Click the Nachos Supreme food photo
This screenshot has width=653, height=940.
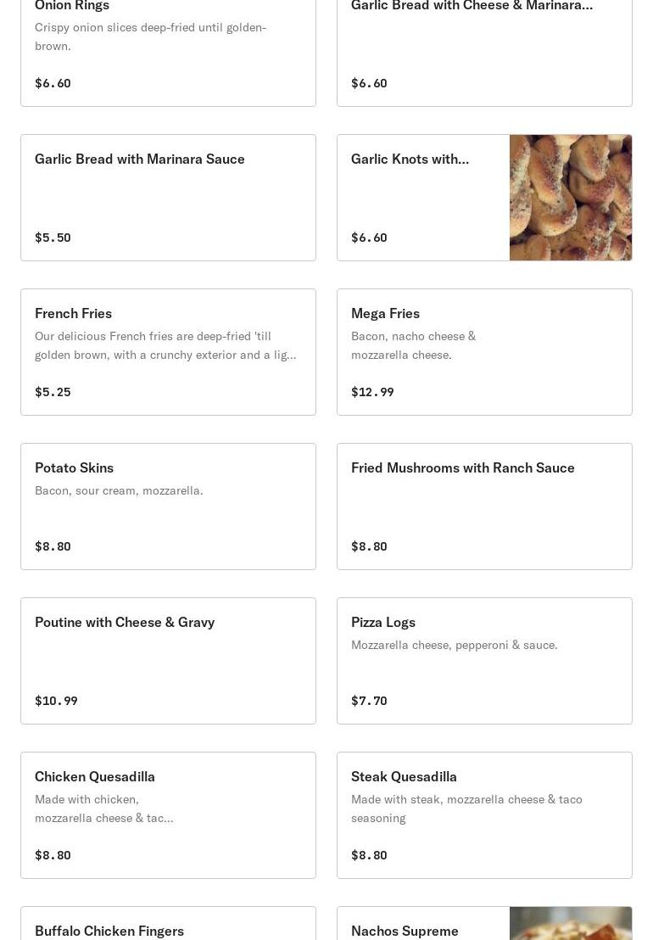[571, 923]
